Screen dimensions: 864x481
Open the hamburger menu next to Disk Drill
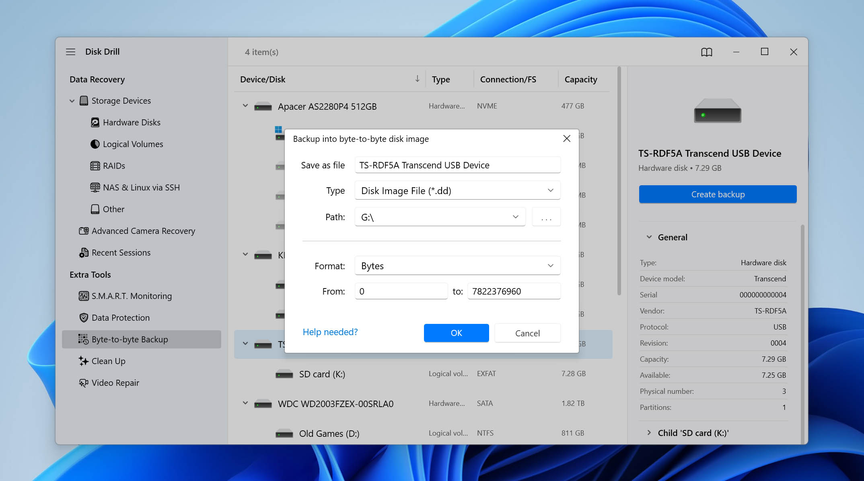(x=70, y=52)
